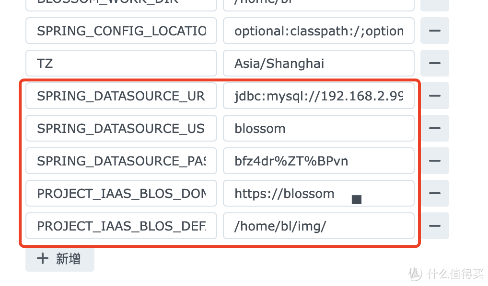Delete the datasource password row
The width and height of the screenshot is (488, 286).
434,161
